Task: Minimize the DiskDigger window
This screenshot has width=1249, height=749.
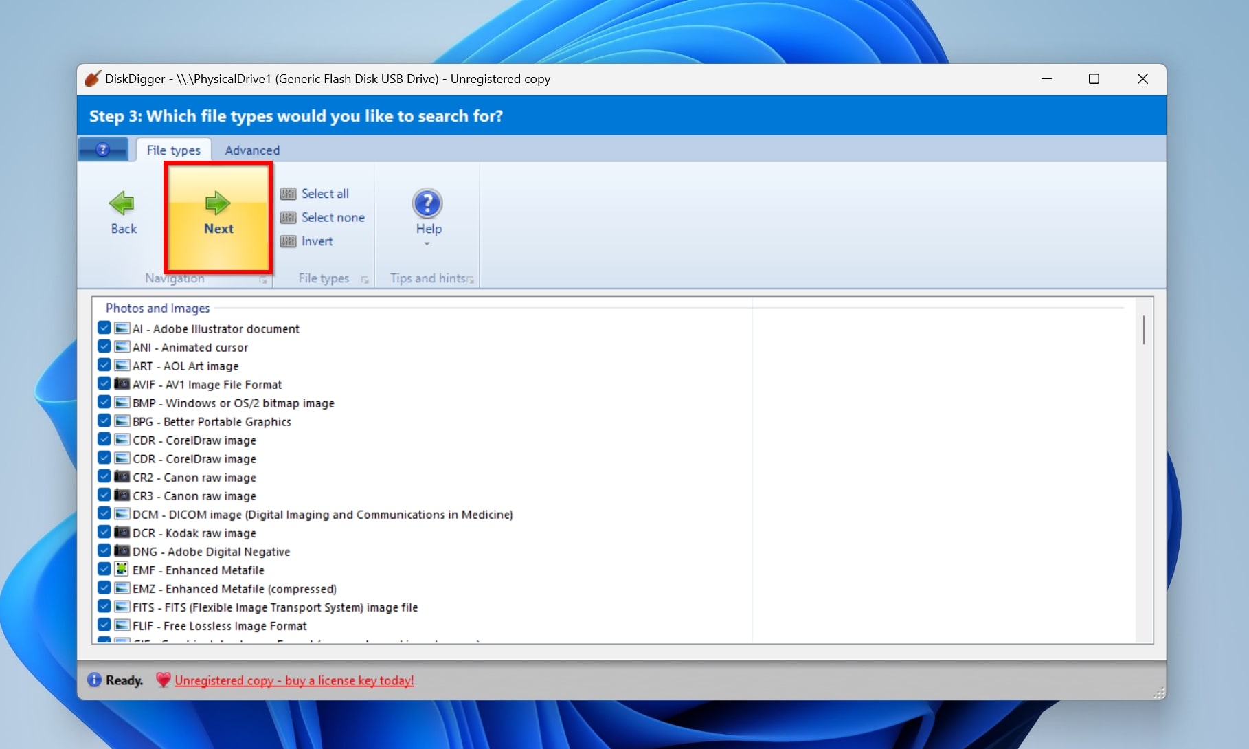Action: [x=1046, y=79]
